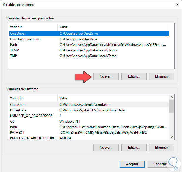The height and width of the screenshot is (172, 182).
Task: Close the Variables de entorno dialog
Action: [177, 5]
